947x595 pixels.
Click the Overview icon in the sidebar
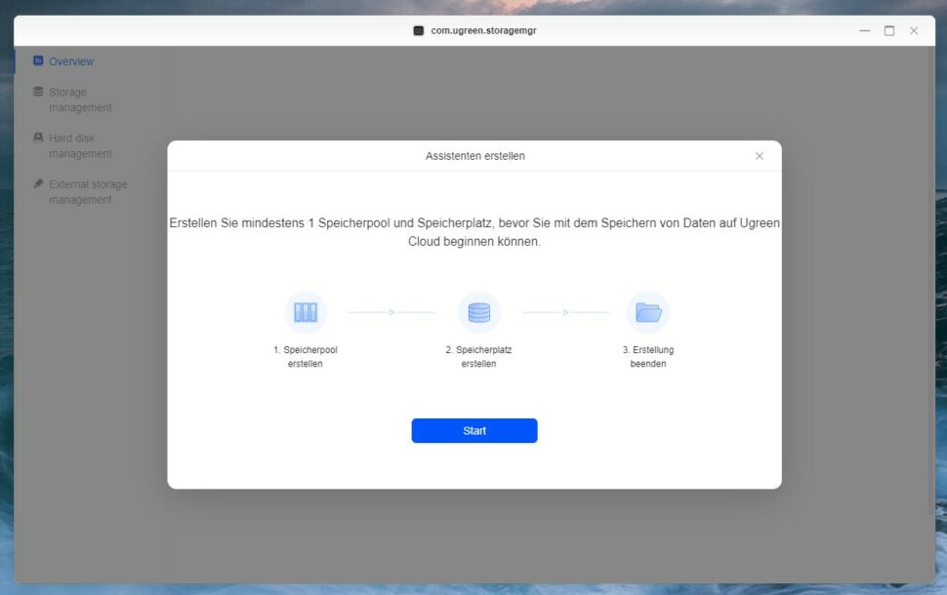tap(38, 60)
